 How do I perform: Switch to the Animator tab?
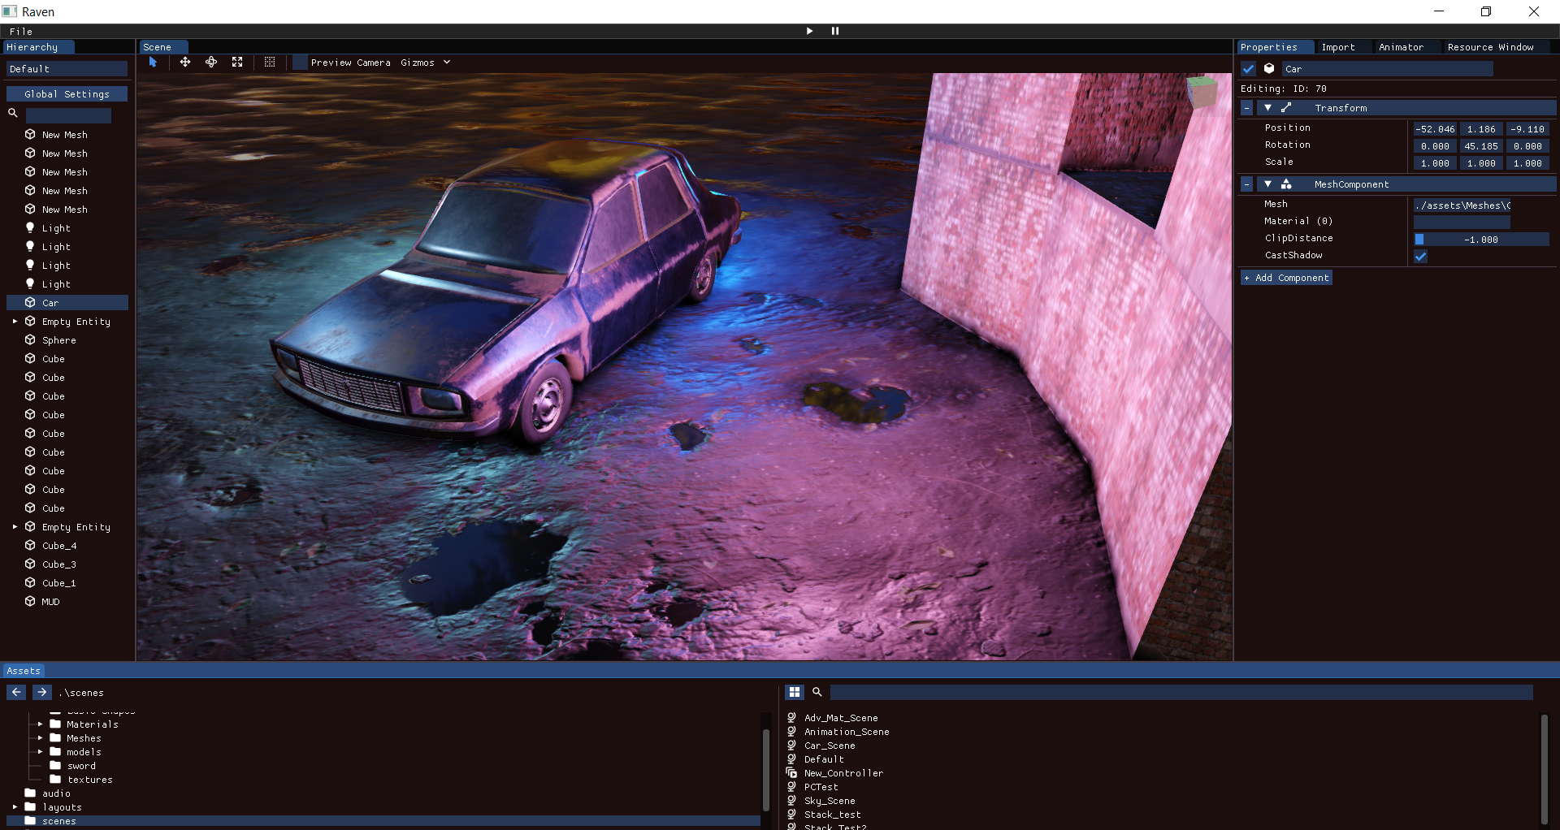1402,46
